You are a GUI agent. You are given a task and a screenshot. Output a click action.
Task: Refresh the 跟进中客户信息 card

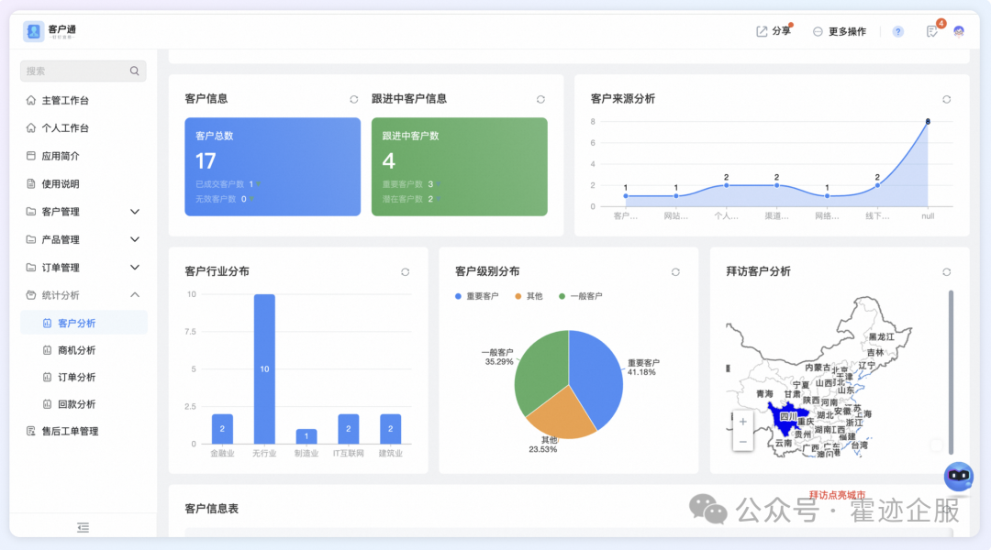coord(540,99)
